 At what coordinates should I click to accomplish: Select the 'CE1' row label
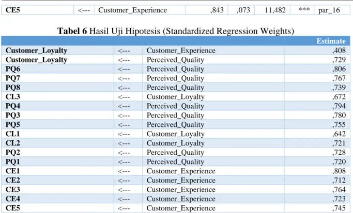pos(13,171)
